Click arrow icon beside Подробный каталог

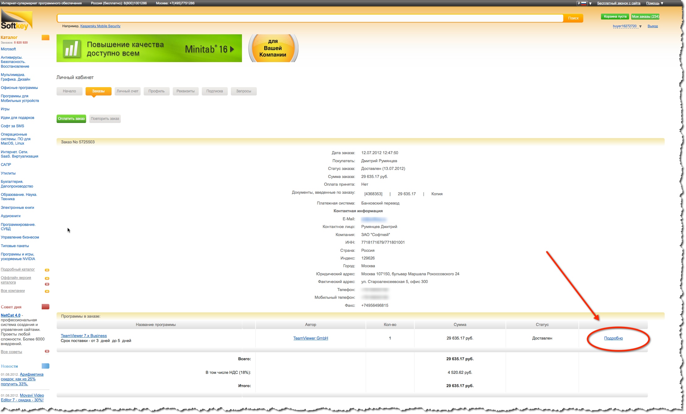tap(47, 270)
